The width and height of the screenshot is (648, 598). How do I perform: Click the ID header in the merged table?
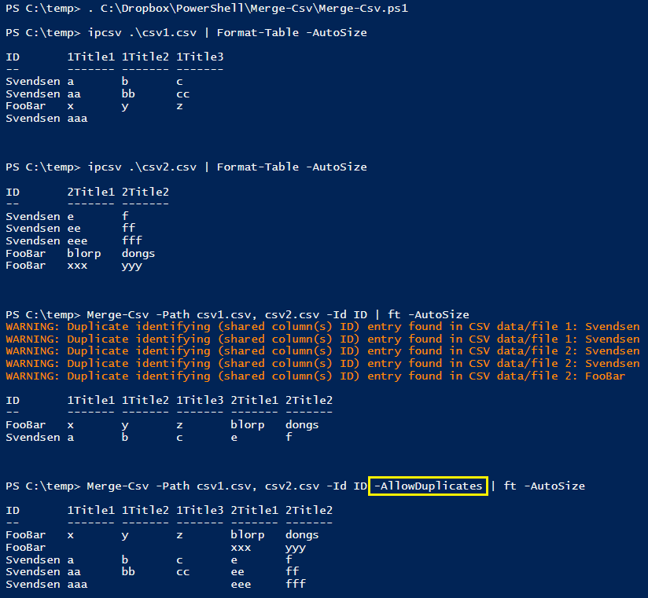click(10, 400)
